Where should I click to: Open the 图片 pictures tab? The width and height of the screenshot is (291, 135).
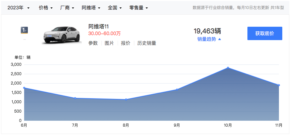109,43
